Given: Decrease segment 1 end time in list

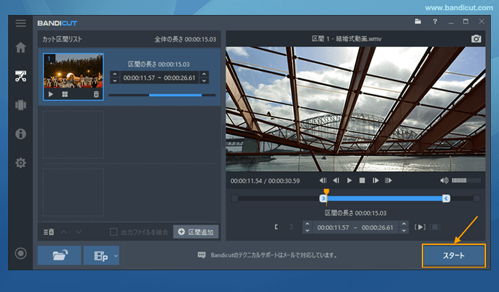Looking at the screenshot, I should [204, 81].
